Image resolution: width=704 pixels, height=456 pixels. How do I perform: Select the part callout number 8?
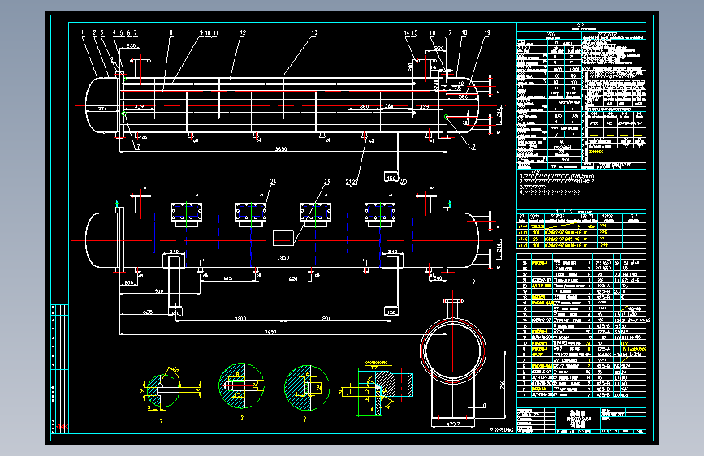pos(171,33)
